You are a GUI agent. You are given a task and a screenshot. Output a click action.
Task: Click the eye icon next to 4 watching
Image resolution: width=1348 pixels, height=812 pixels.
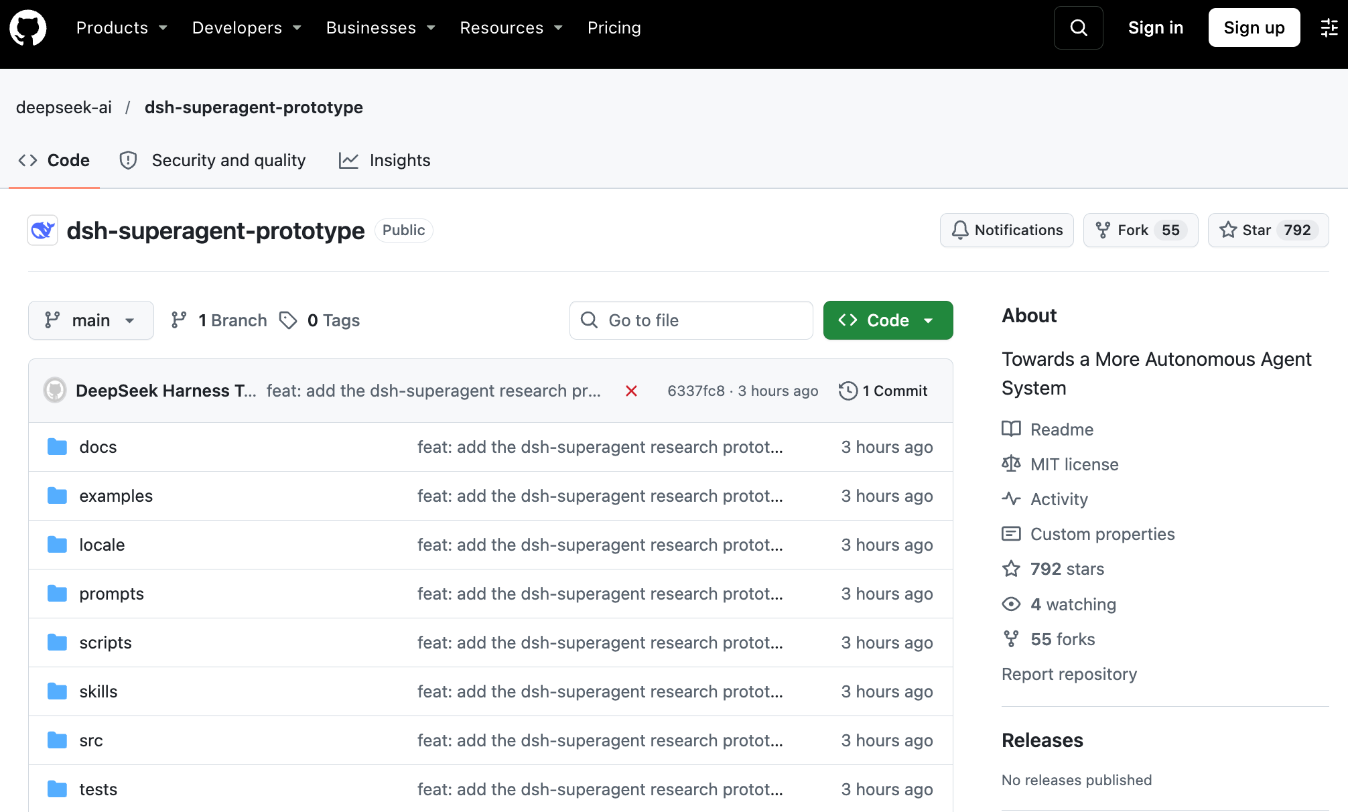(1011, 604)
